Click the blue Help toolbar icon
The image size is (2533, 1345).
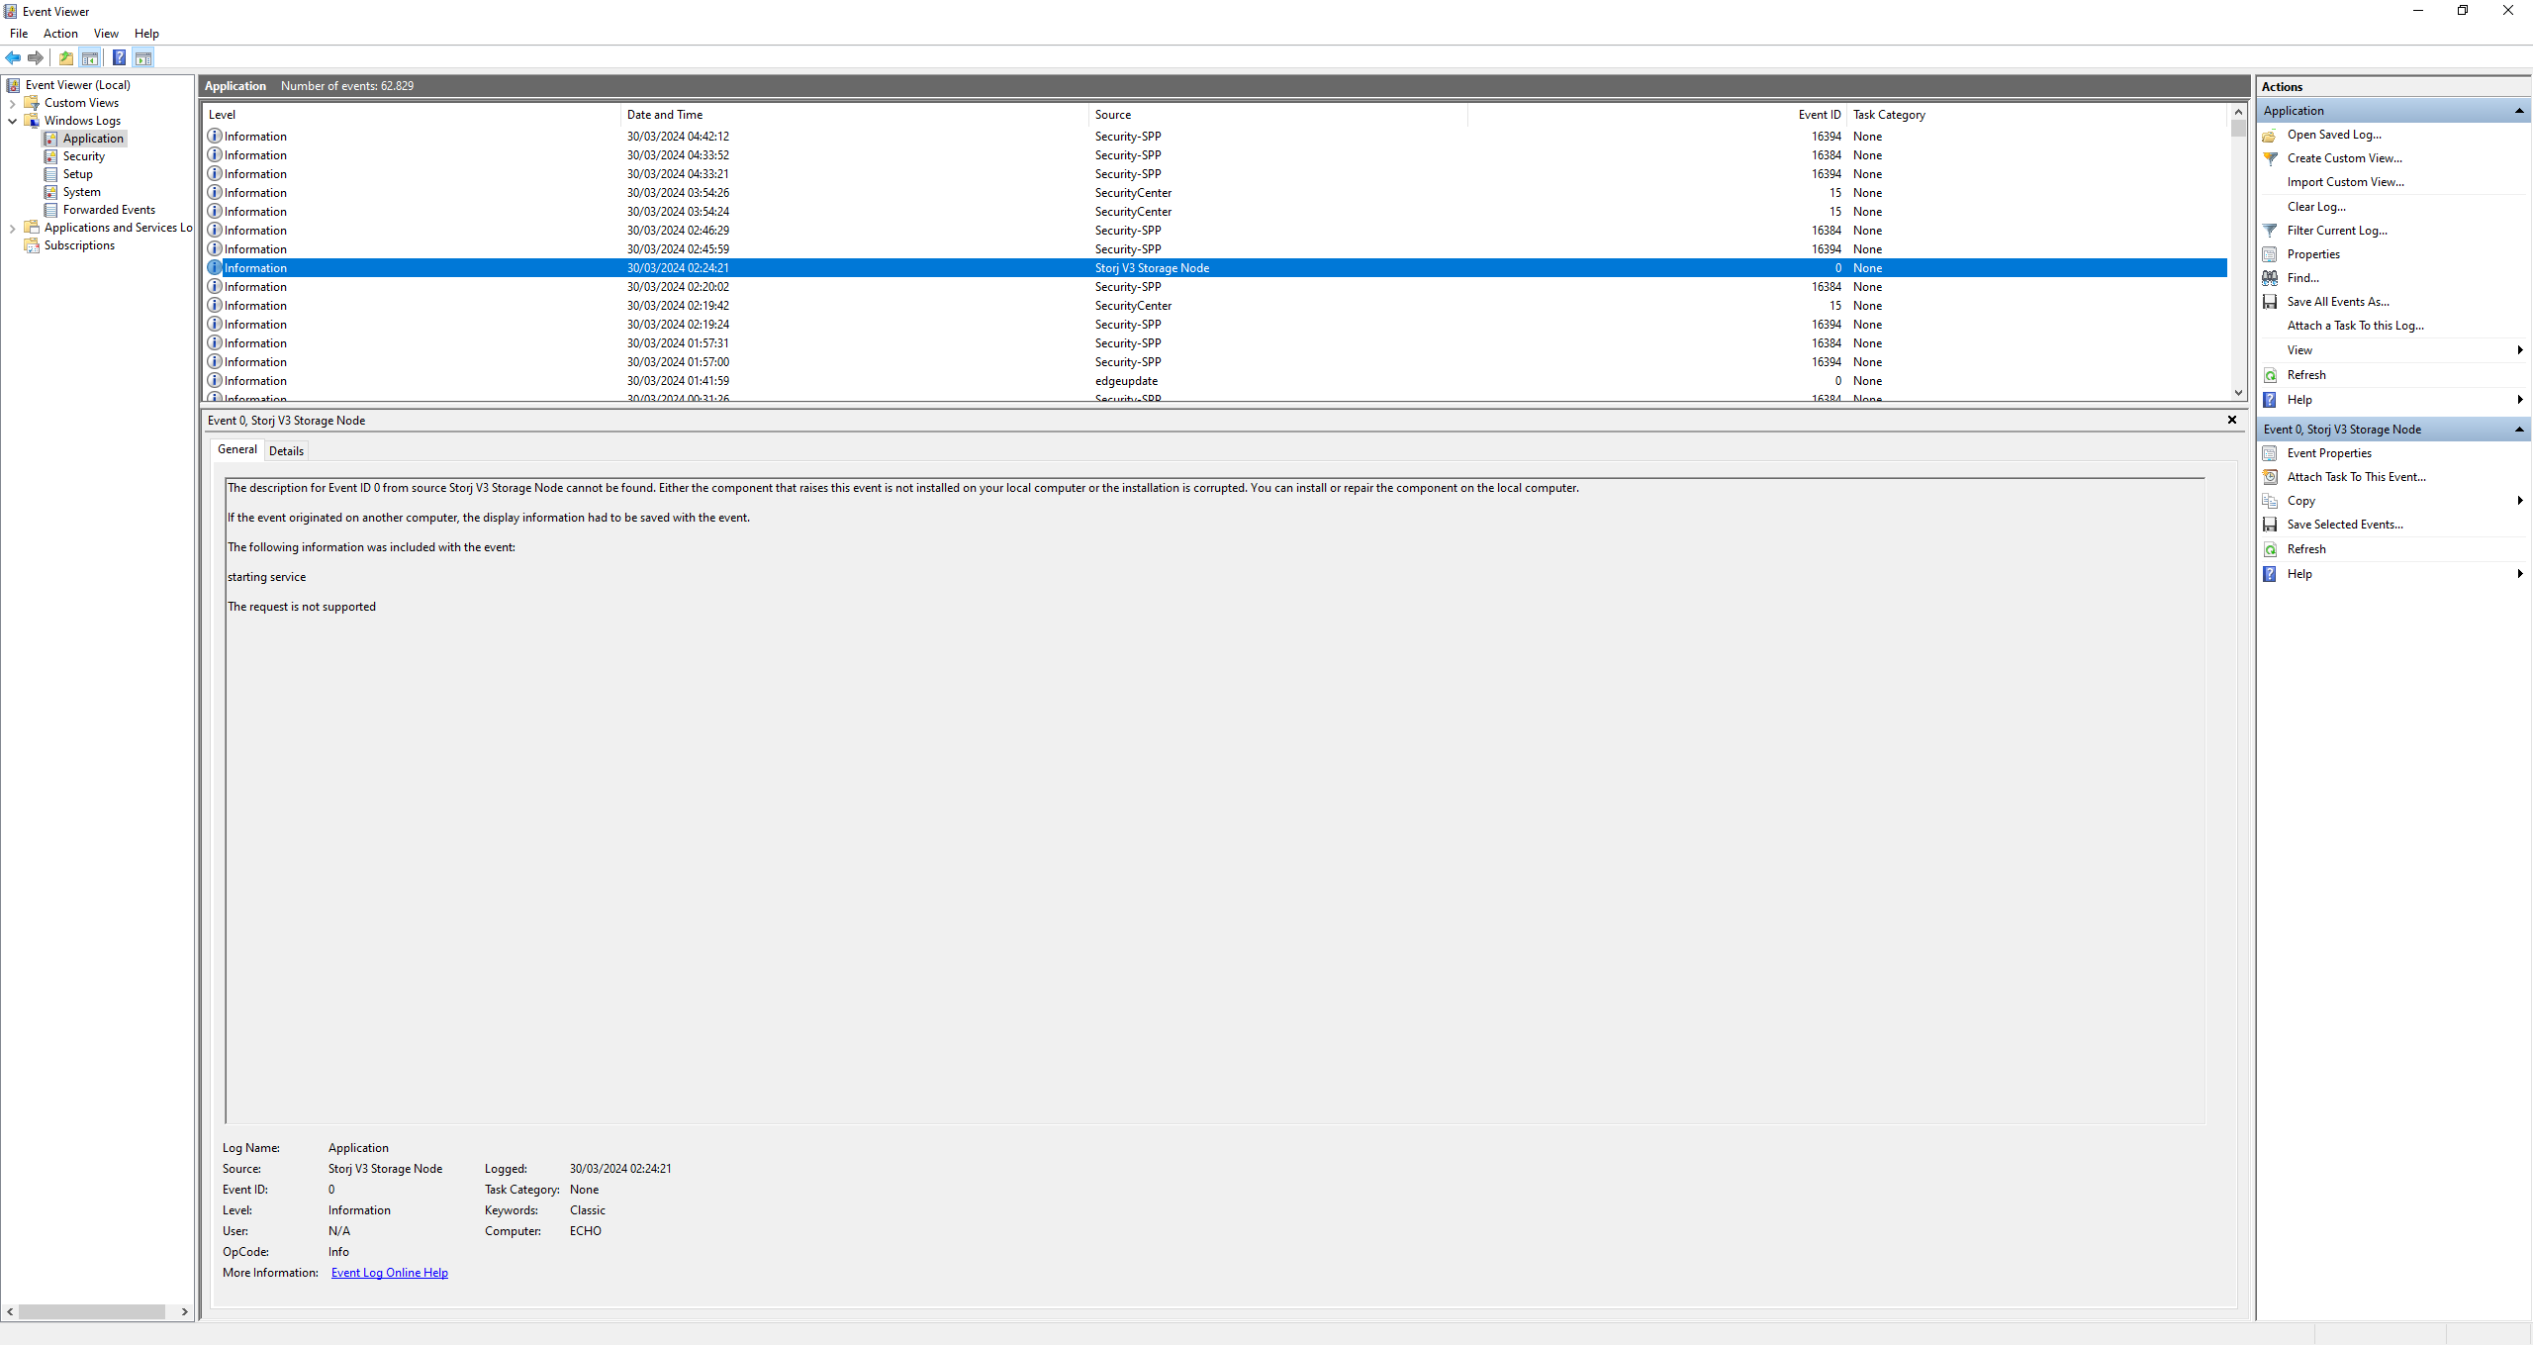(119, 57)
